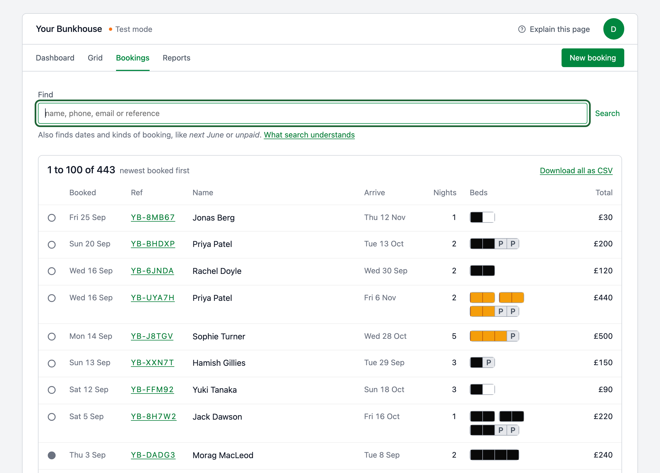The width and height of the screenshot is (660, 473).
Task: Click booked date Fri 25 Sep
Action: point(87,218)
